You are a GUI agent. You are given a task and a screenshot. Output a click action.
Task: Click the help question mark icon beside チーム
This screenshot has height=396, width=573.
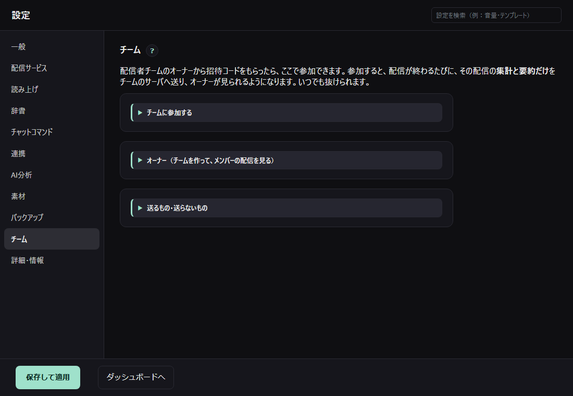(x=152, y=51)
